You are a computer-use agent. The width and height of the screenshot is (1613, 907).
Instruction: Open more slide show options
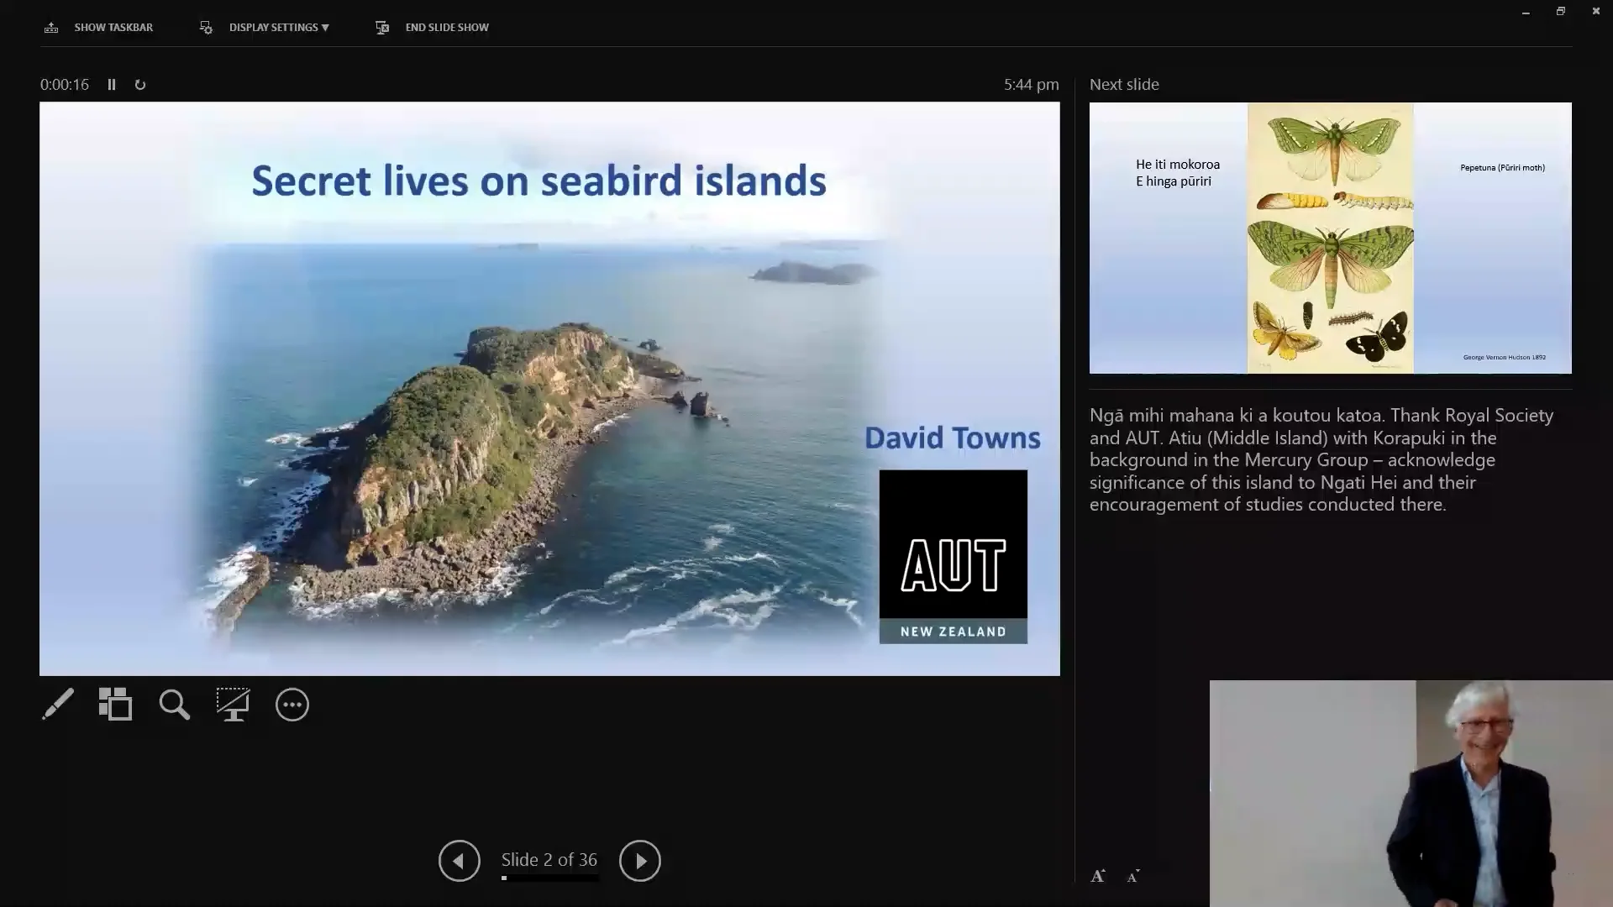click(x=292, y=705)
